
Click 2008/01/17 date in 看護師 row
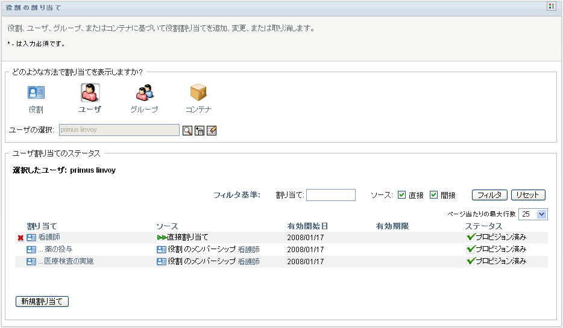(306, 237)
